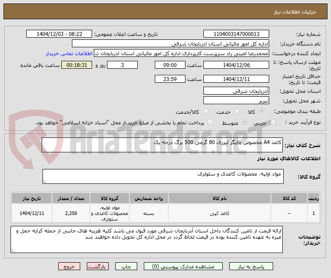Click the شماره نیاز field 1104003147000013
Screen dimensions: 331x278
[x=236, y=34]
